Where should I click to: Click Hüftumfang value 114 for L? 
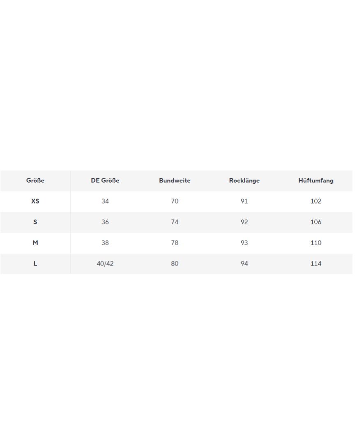(x=316, y=264)
